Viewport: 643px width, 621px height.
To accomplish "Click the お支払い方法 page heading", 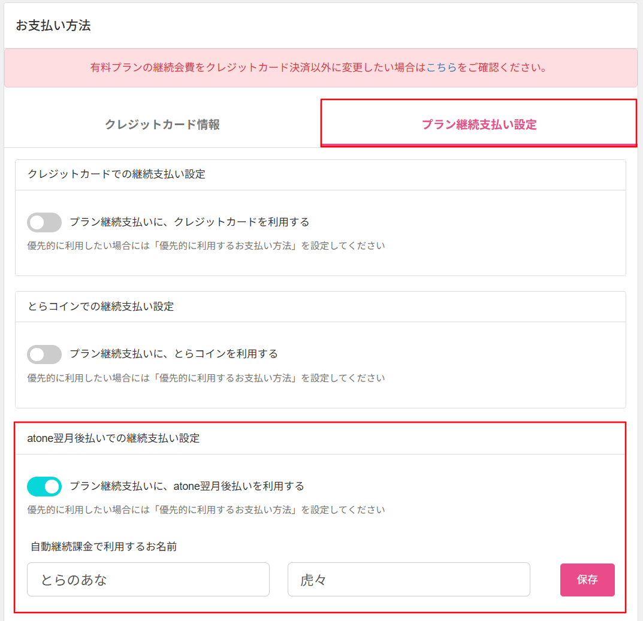I will pos(53,26).
